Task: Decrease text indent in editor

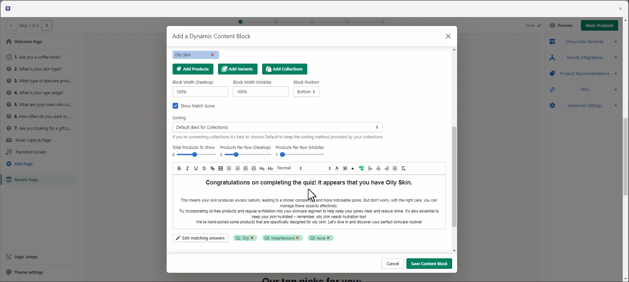Action: point(246,168)
